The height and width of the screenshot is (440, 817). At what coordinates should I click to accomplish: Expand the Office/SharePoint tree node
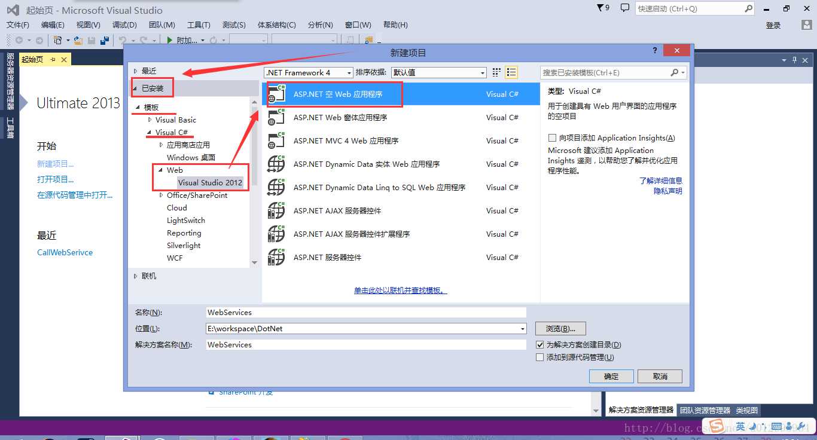pos(161,195)
